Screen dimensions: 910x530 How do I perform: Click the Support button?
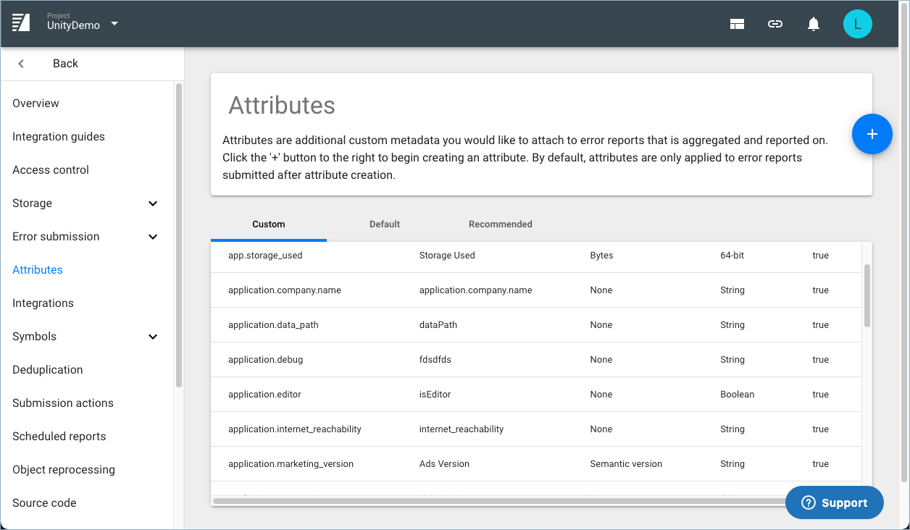pyautogui.click(x=834, y=502)
